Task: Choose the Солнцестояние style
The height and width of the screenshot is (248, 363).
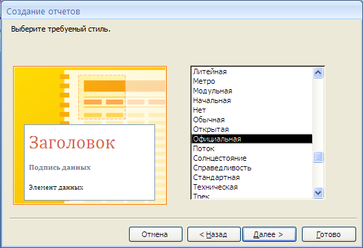Action: (x=252, y=158)
